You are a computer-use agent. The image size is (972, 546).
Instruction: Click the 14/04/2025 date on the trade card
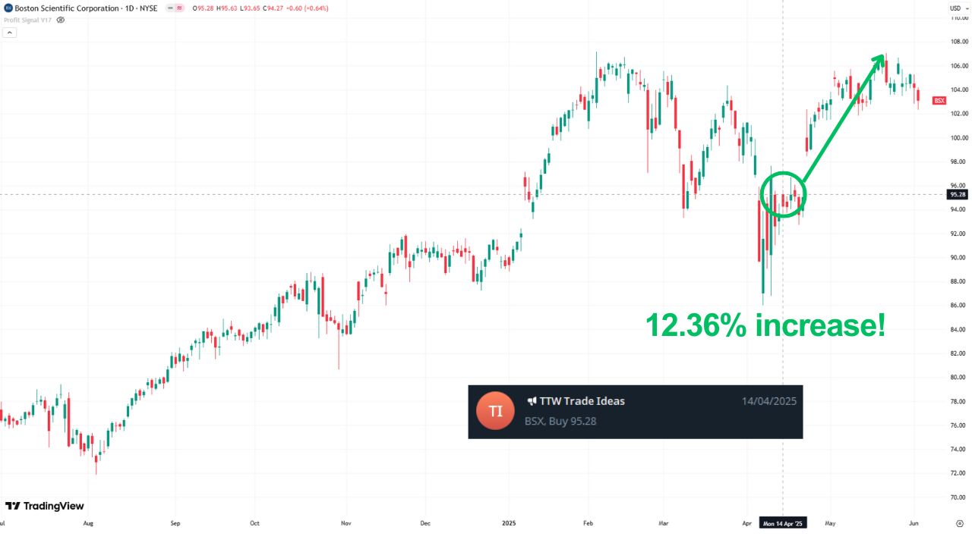tap(768, 401)
